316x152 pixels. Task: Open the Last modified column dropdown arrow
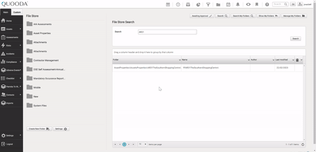click(x=293, y=60)
